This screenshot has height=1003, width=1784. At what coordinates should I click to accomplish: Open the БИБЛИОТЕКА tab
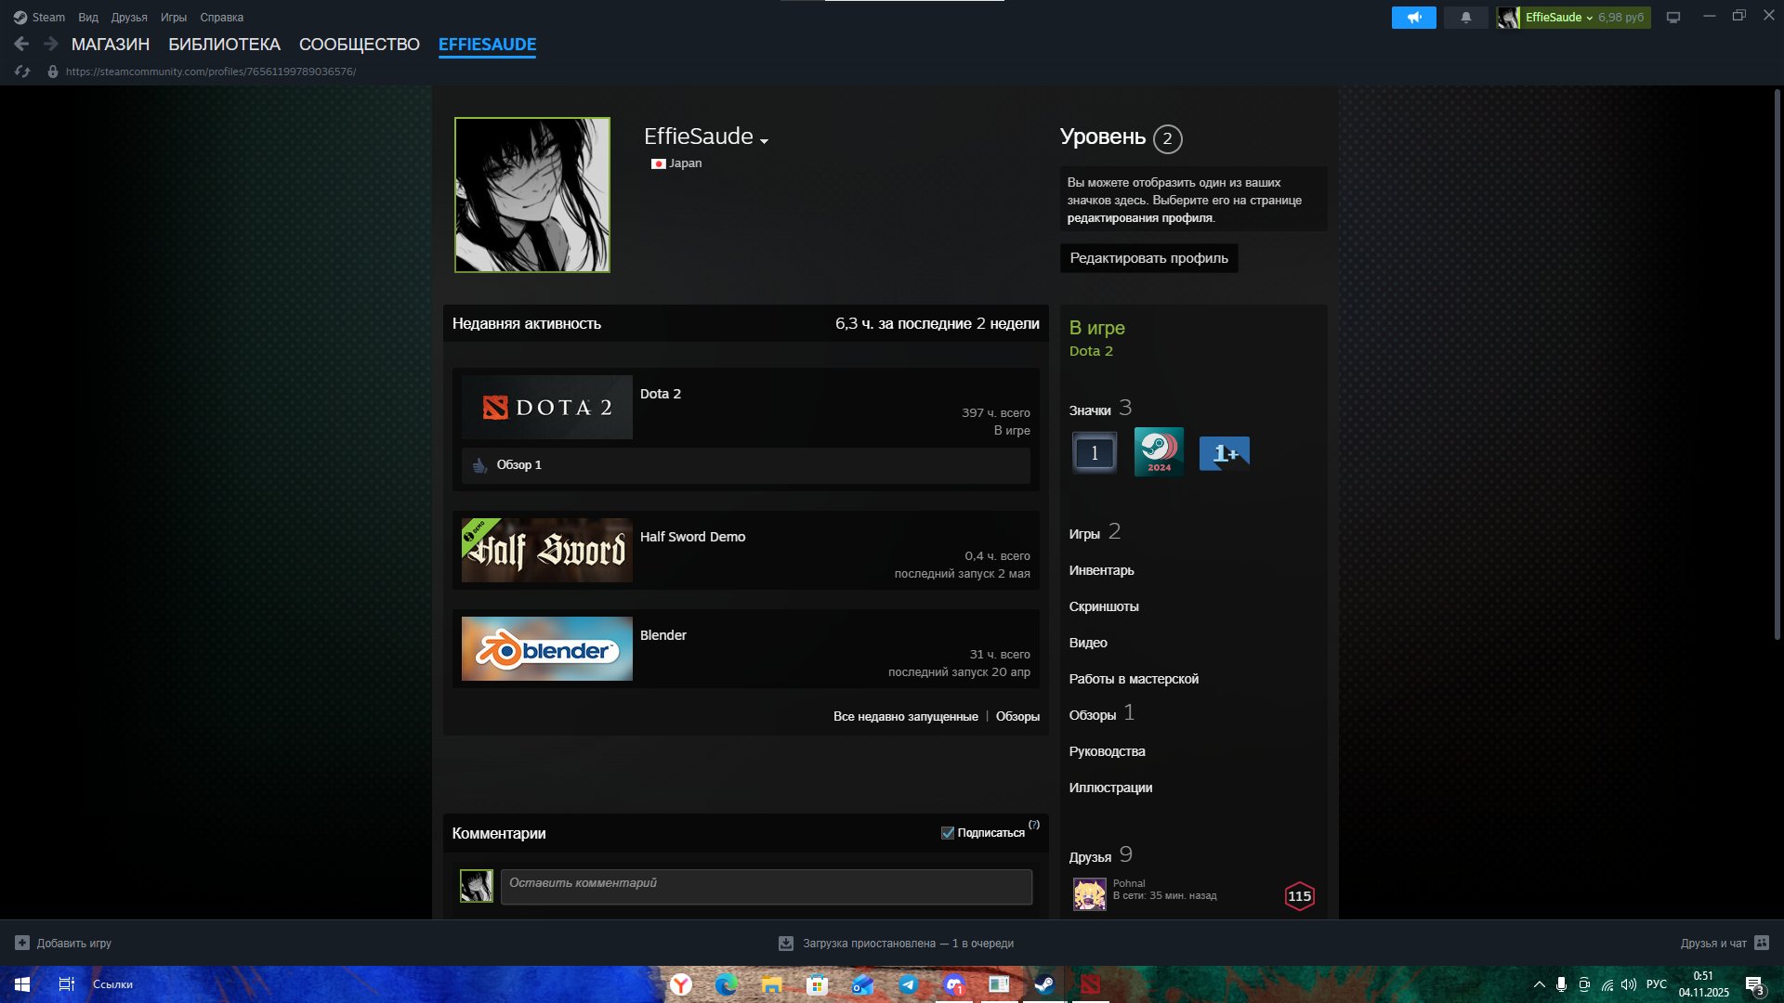(224, 44)
